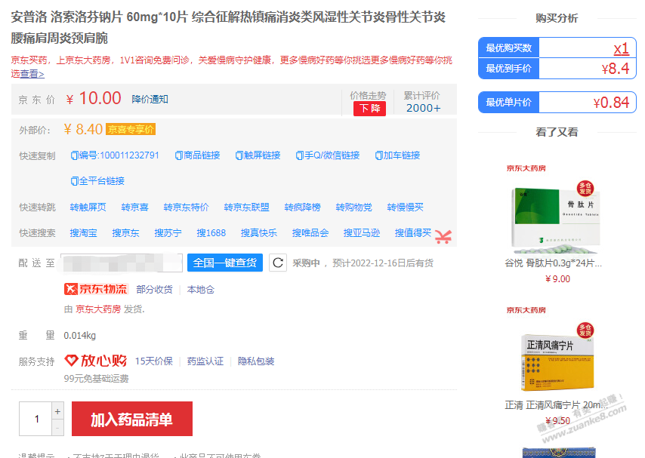Image resolution: width=645 pixels, height=458 pixels.
Task: Refresh the 采购中 stock status
Action: (x=278, y=263)
